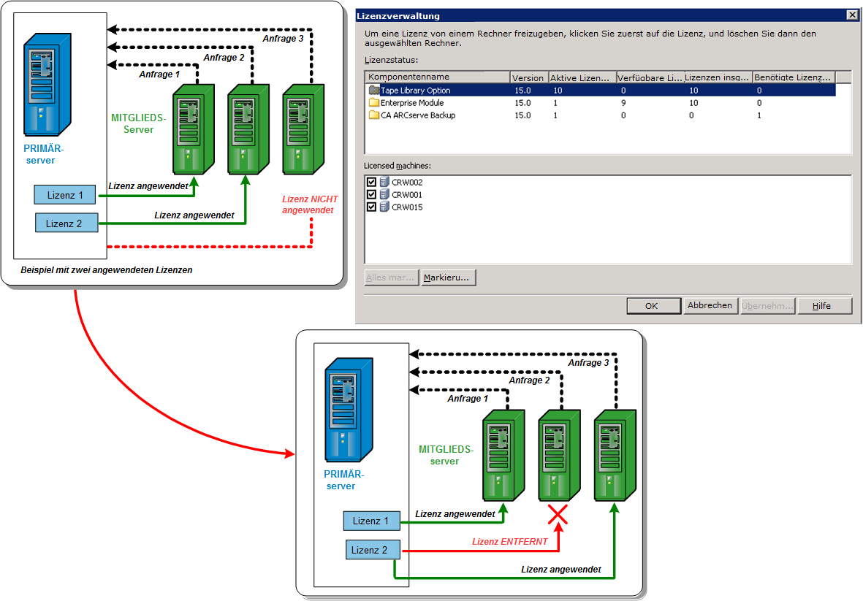Uncheck the CRW001 checkbox
The image size is (863, 601).
(x=371, y=195)
